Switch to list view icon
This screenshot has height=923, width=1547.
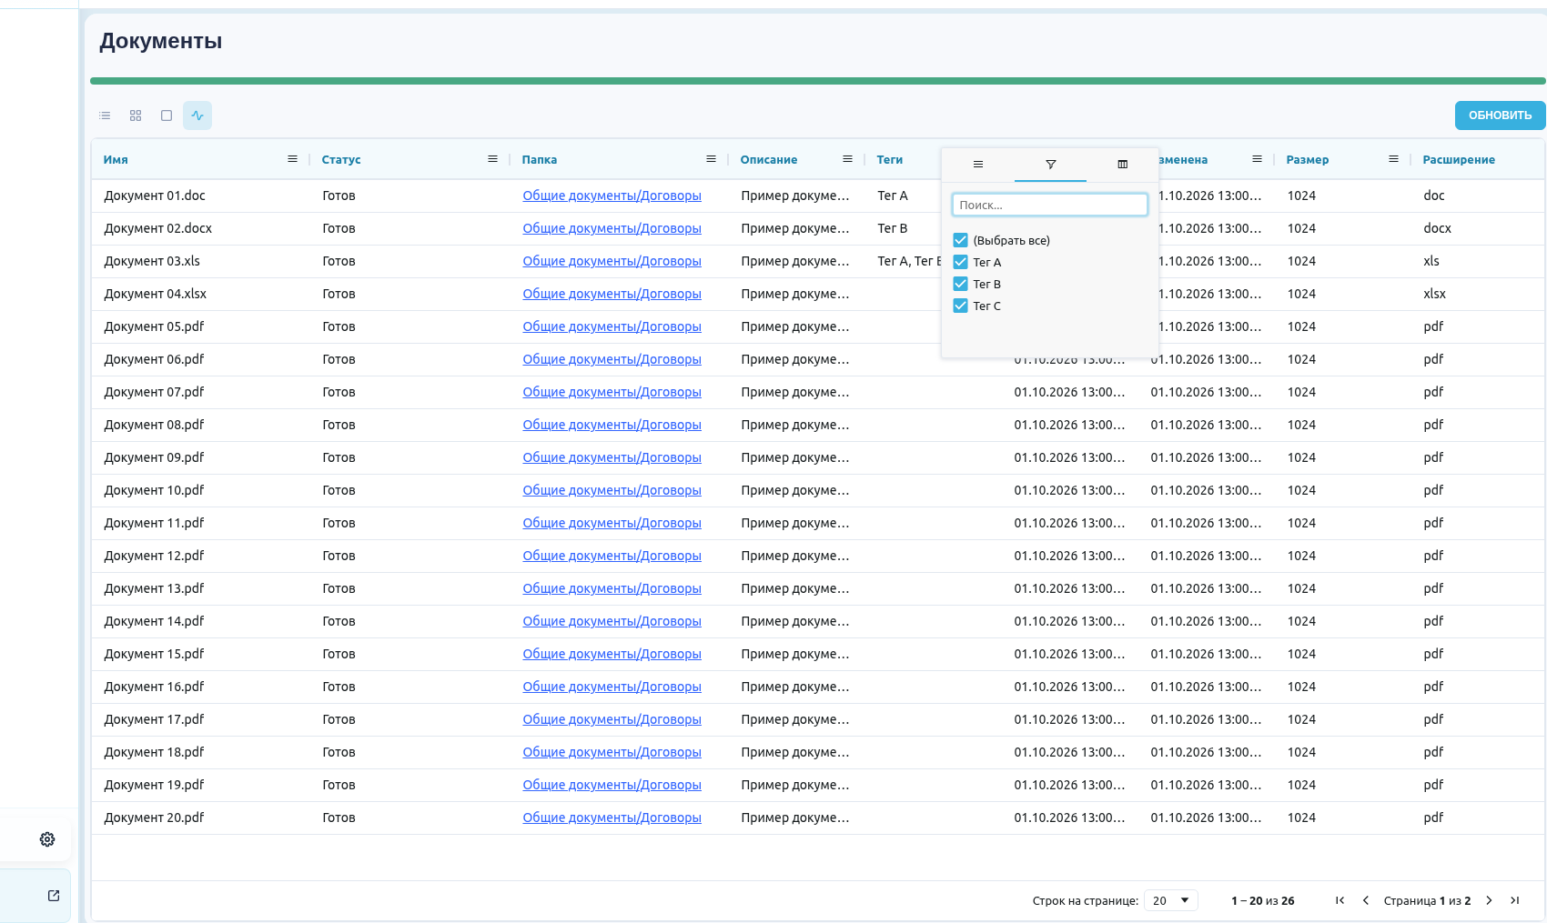[x=105, y=115]
